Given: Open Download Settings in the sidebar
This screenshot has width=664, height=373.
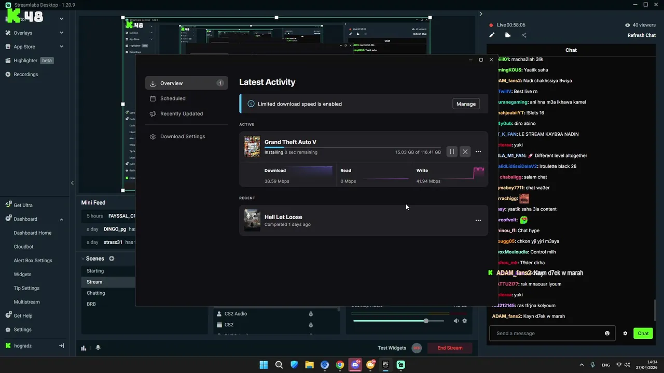Looking at the screenshot, I should pos(187,136).
